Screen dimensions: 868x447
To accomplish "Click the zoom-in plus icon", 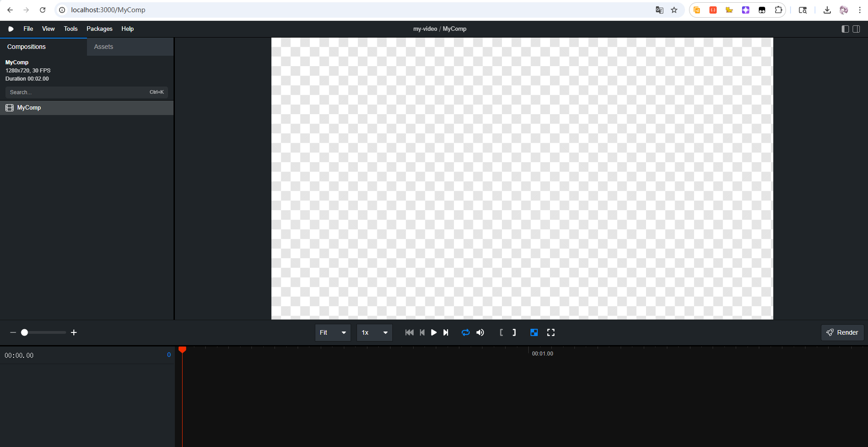I will tap(74, 332).
